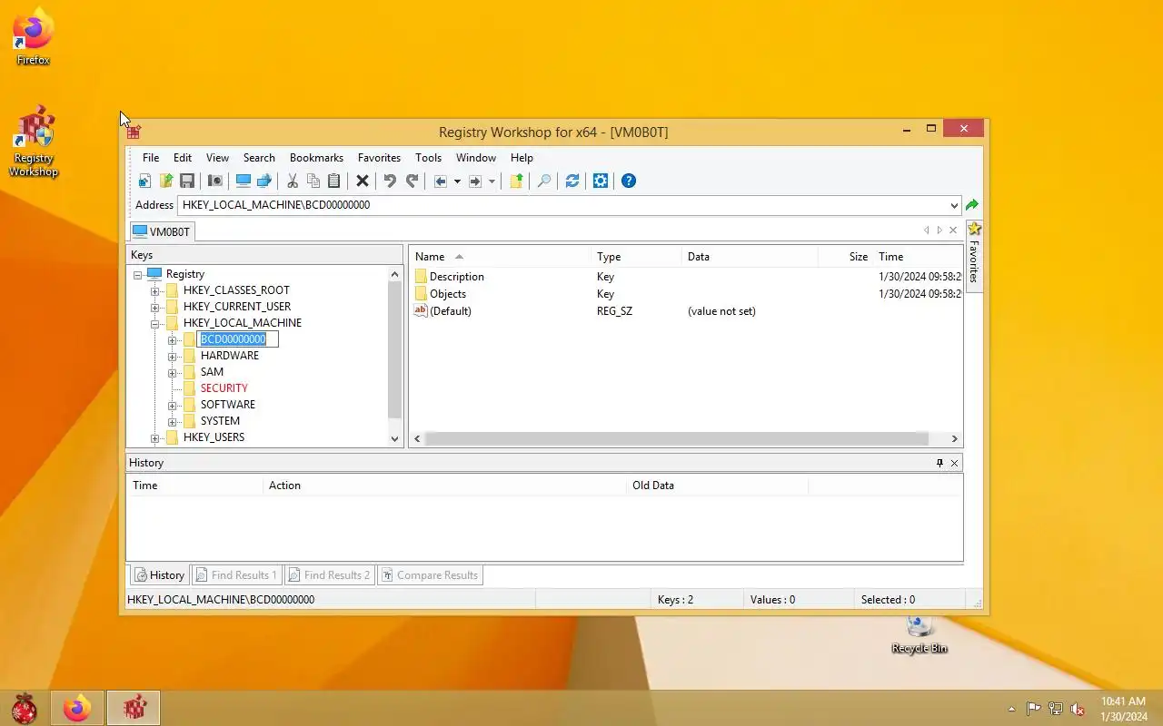This screenshot has width=1163, height=726.
Task: Open the Edit menu
Action: 183,158
